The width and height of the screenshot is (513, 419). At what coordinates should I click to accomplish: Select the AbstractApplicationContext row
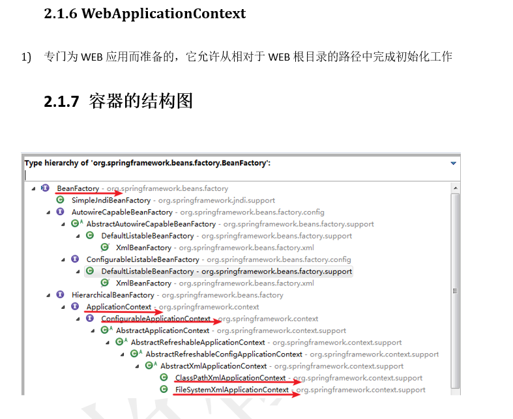point(231,330)
